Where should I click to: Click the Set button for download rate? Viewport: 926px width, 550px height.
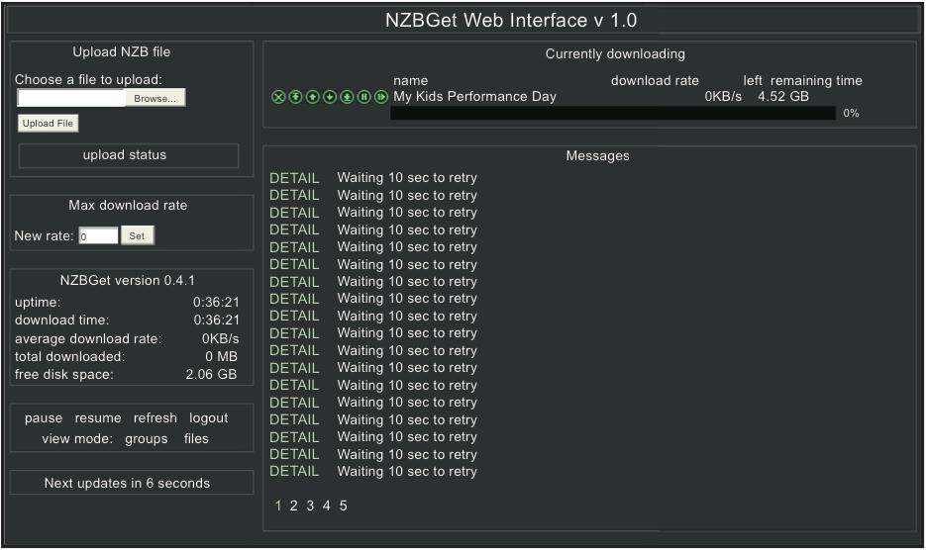pos(137,235)
